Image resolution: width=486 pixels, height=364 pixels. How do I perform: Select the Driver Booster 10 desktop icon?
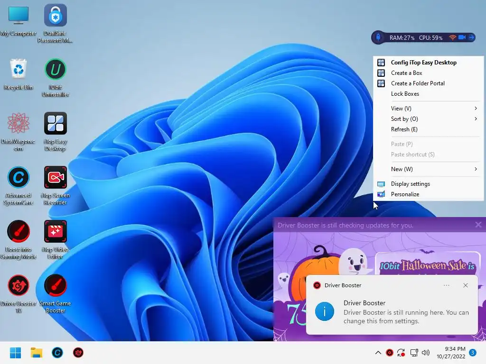pos(19,294)
